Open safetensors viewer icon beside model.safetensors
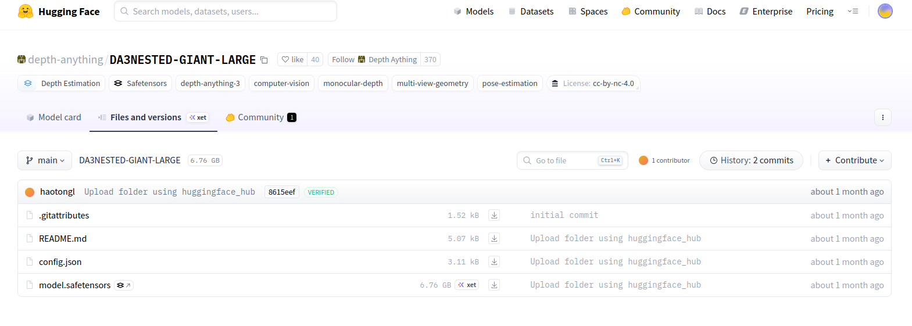Viewport: 912px width, 326px height. point(124,285)
